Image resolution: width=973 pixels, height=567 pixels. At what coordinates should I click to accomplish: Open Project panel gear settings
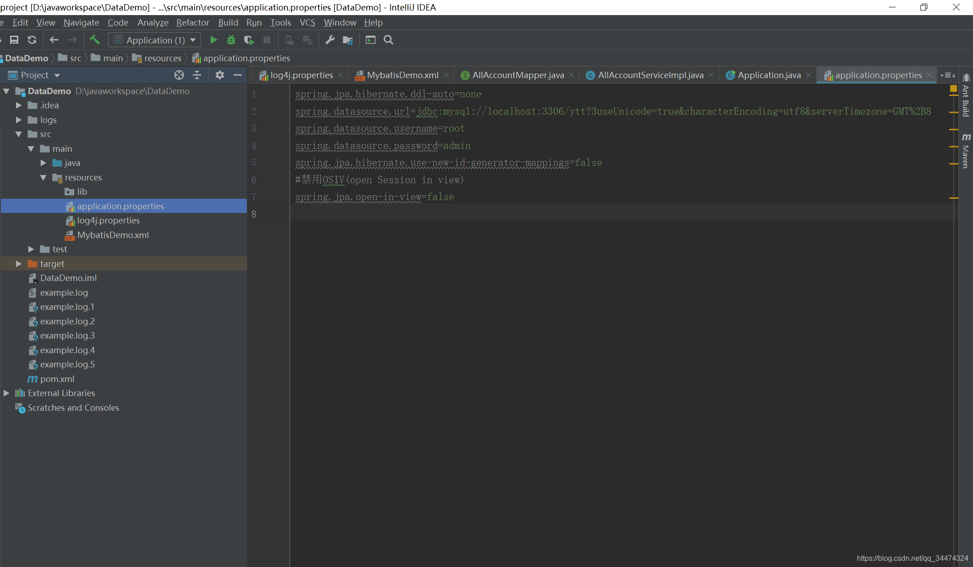point(219,75)
